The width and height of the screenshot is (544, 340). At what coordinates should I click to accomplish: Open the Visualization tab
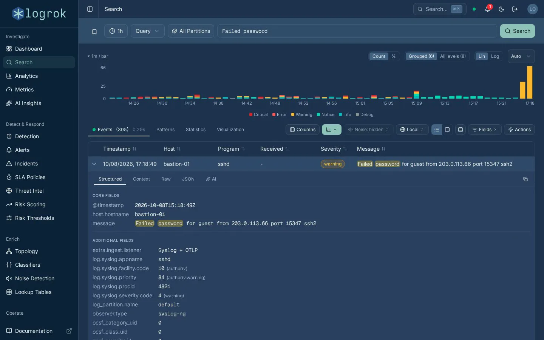(x=230, y=130)
